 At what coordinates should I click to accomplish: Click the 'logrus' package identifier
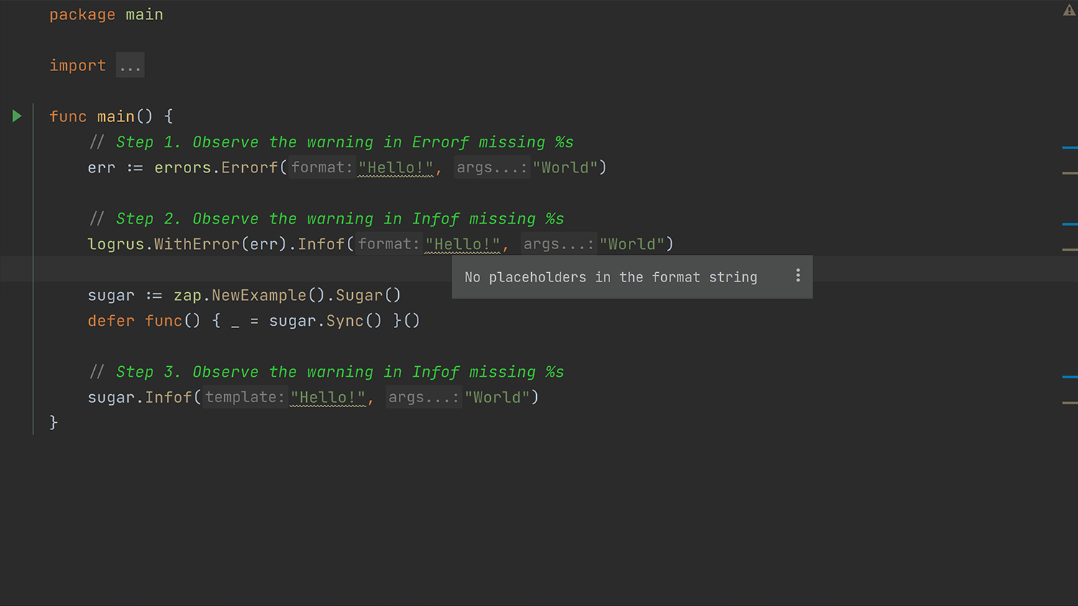[x=116, y=244]
